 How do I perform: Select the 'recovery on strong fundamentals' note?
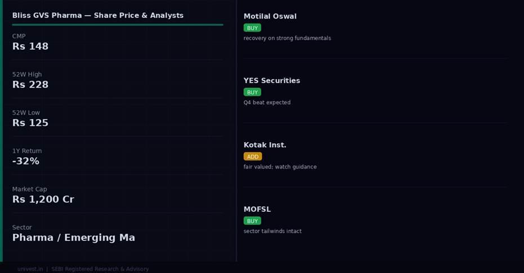pyautogui.click(x=288, y=38)
